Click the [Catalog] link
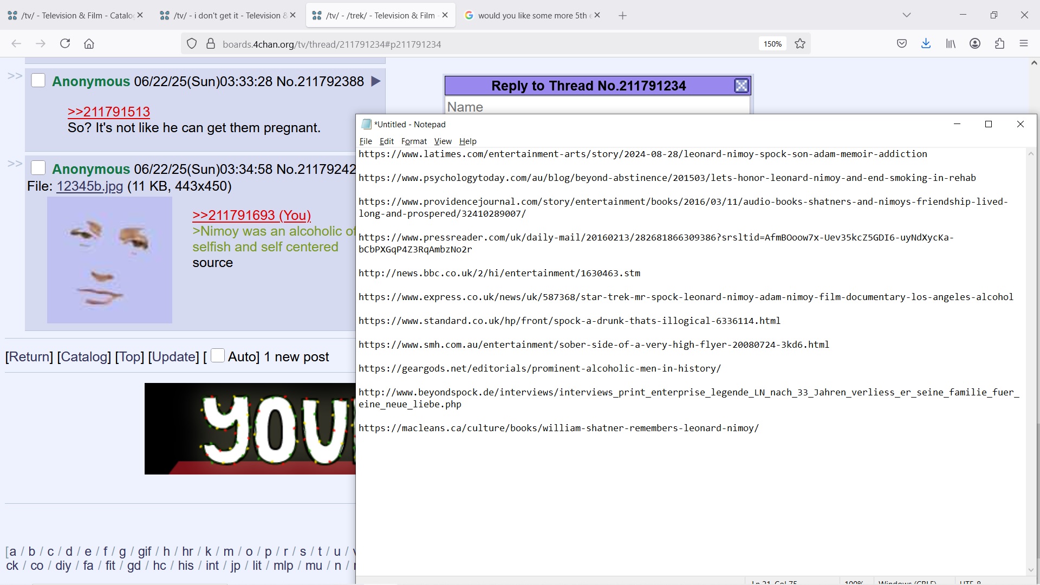This screenshot has width=1040, height=585. pyautogui.click(x=84, y=356)
